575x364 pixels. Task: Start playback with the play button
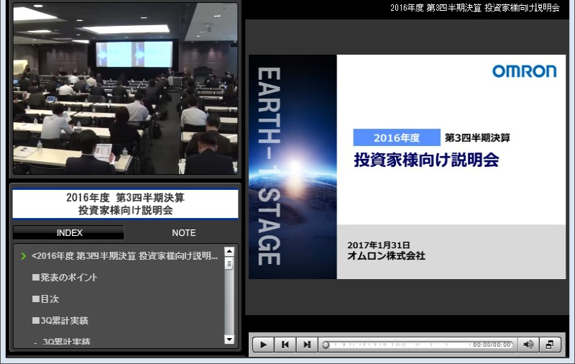[x=263, y=345]
